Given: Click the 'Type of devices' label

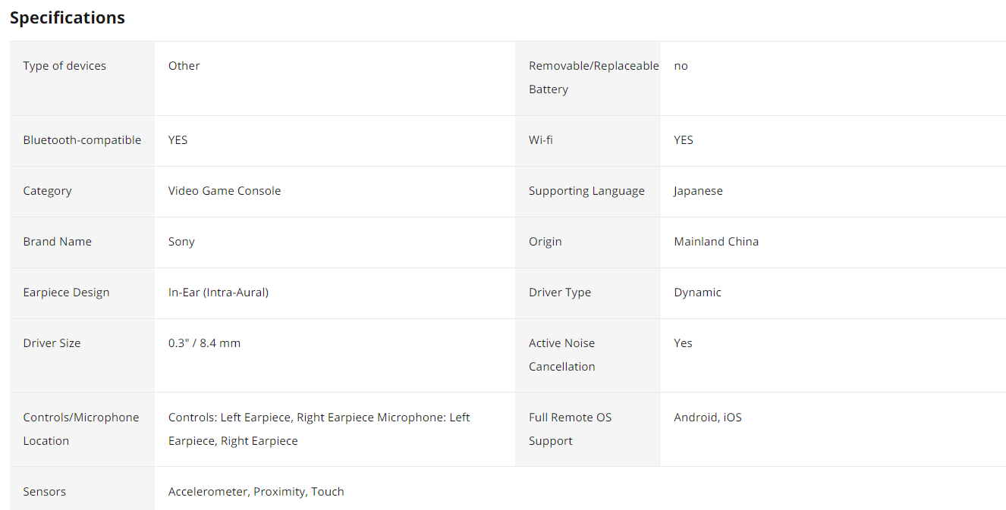Looking at the screenshot, I should [64, 66].
